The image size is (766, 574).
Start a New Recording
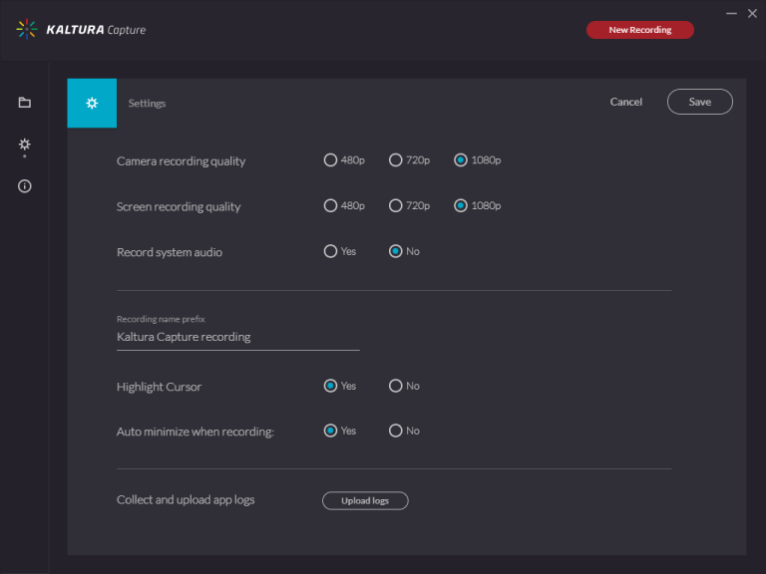[x=640, y=30]
